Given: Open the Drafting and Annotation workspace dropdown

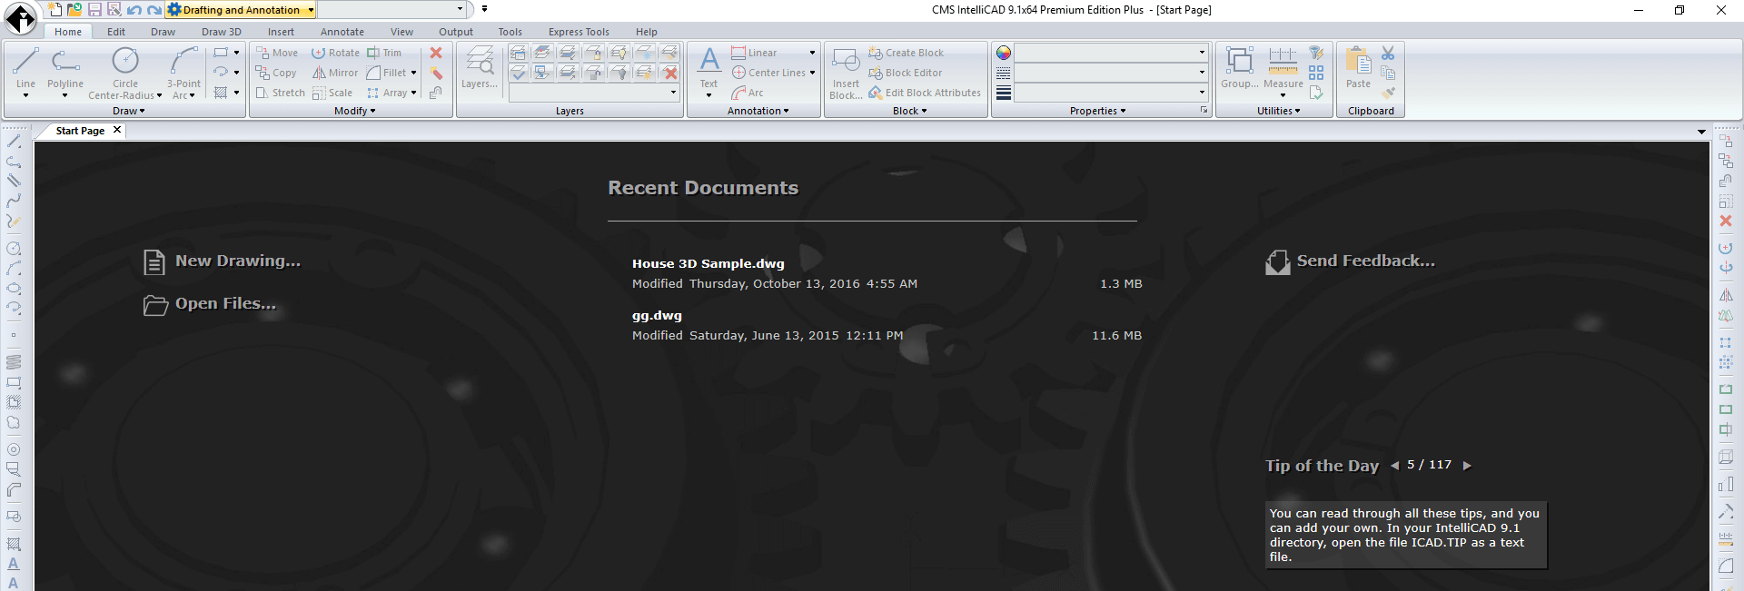Looking at the screenshot, I should click(x=311, y=10).
